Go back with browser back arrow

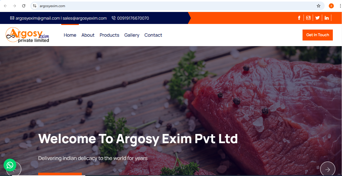point(5,6)
